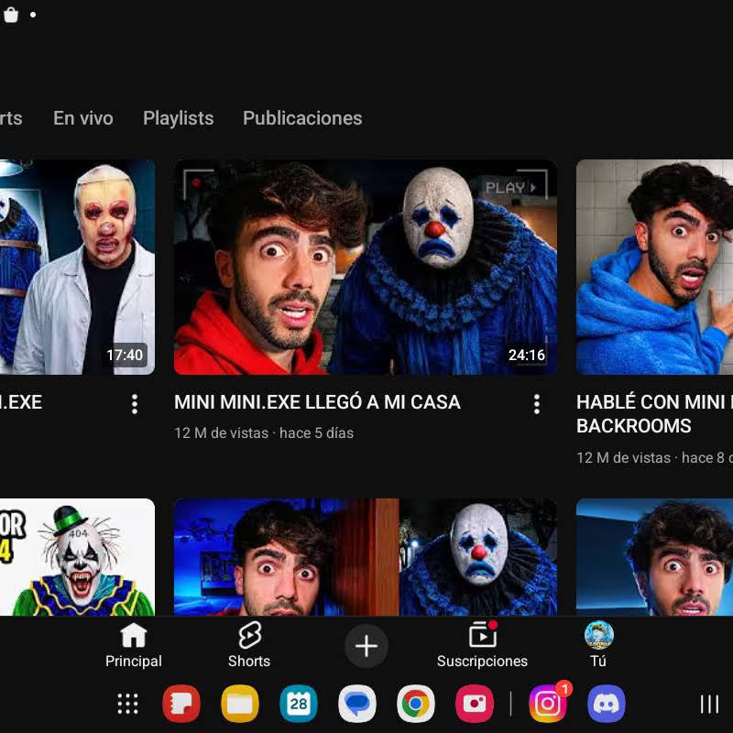Open the green-hat 404 clown thumbnail
This screenshot has width=733, height=733.
[x=77, y=557]
